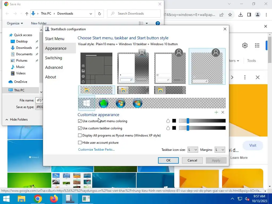Select the plain transparent menu style thumbnail
Viewport: 272px width, 204px height.
207,67
